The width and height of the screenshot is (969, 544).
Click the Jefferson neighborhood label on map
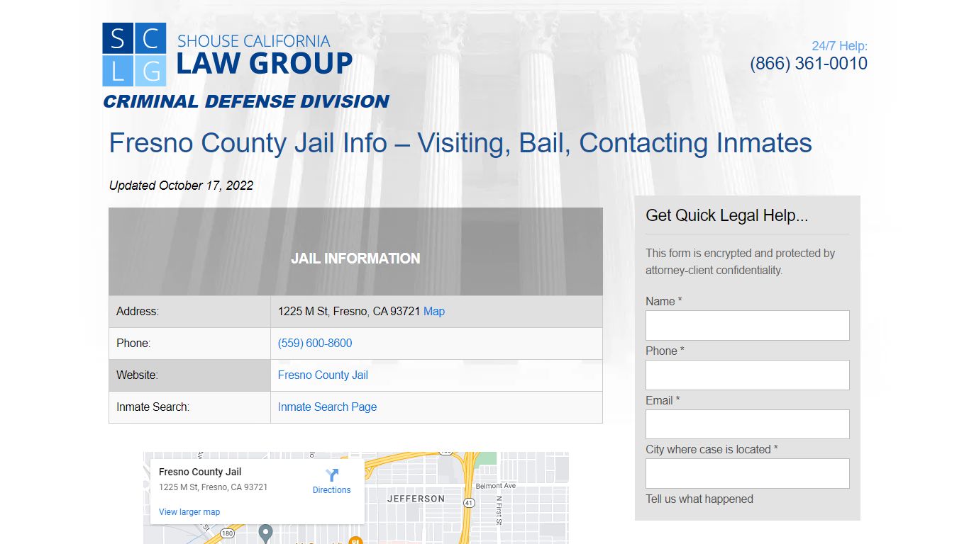click(416, 499)
